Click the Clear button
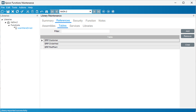The height and width of the screenshot is (112, 196). tap(188, 45)
